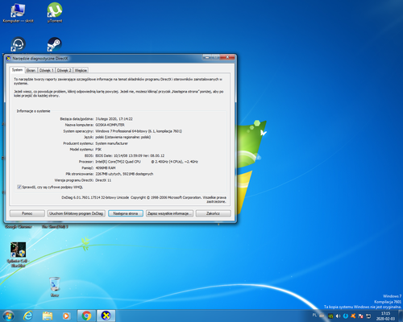Click the Informacje o systemie group label
This screenshot has width=403, height=322.
click(x=33, y=111)
